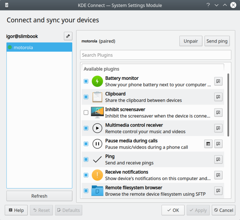240x220 pixels.
Task: Enable the Inhibit screensaver plugin
Action: [x=86, y=113]
